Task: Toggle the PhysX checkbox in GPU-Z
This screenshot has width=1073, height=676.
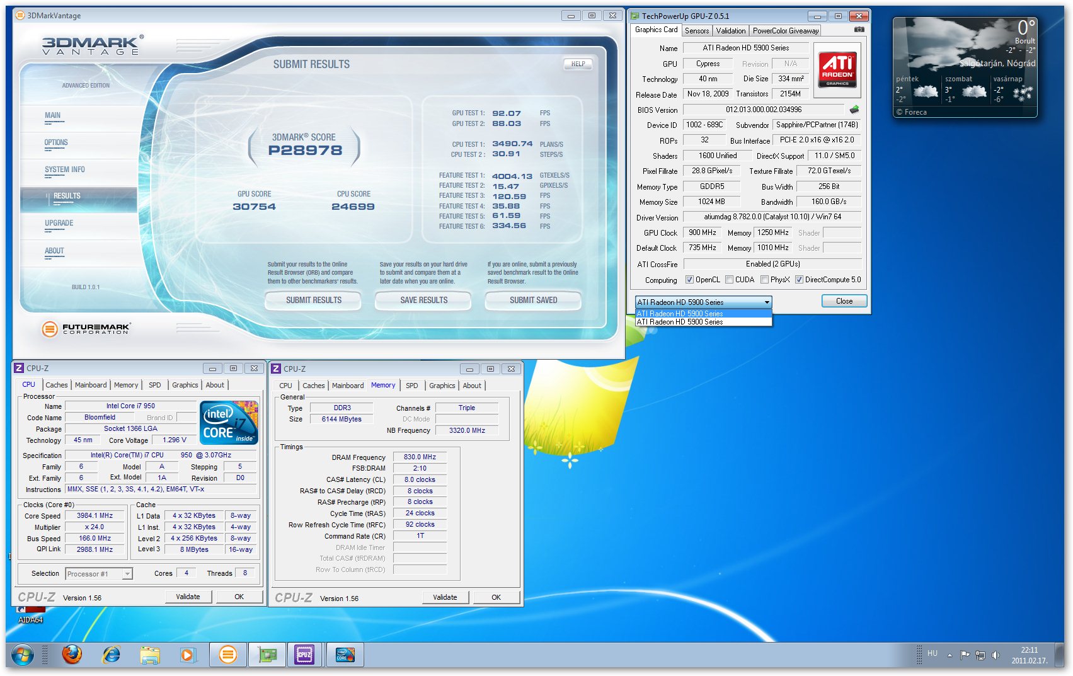Action: pos(764,280)
